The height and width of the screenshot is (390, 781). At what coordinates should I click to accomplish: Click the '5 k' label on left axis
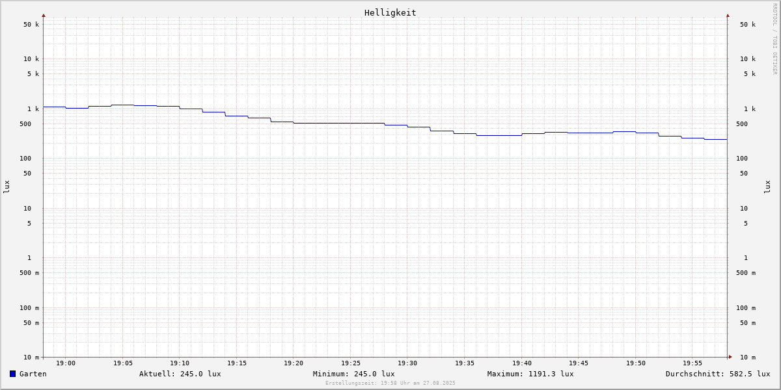point(33,74)
